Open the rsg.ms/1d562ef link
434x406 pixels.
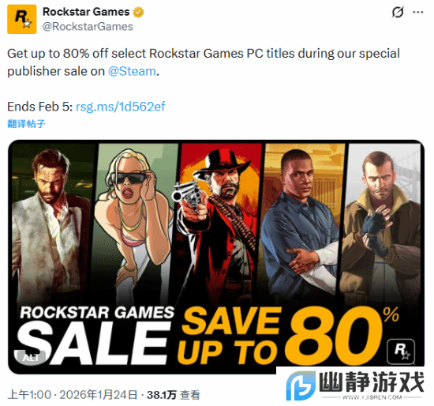tap(121, 107)
